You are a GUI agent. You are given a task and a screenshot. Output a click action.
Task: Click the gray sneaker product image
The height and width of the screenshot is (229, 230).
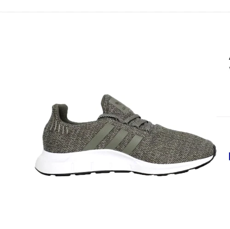coord(126,135)
